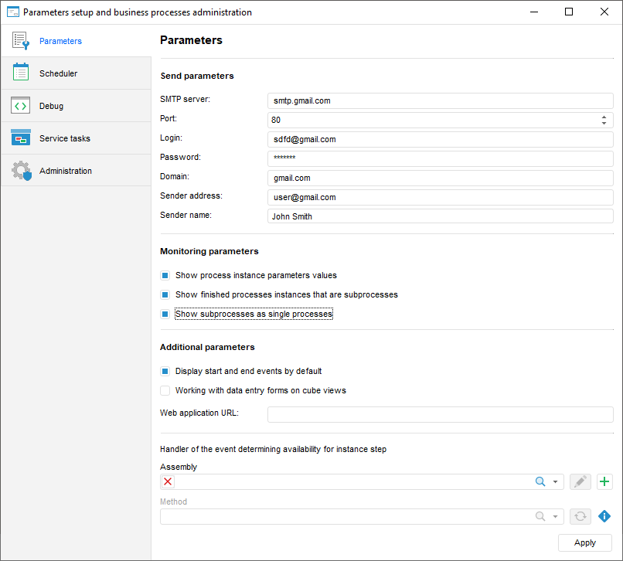This screenshot has width=623, height=561.
Task: Click the pencil edit assembly icon
Action: tap(580, 482)
